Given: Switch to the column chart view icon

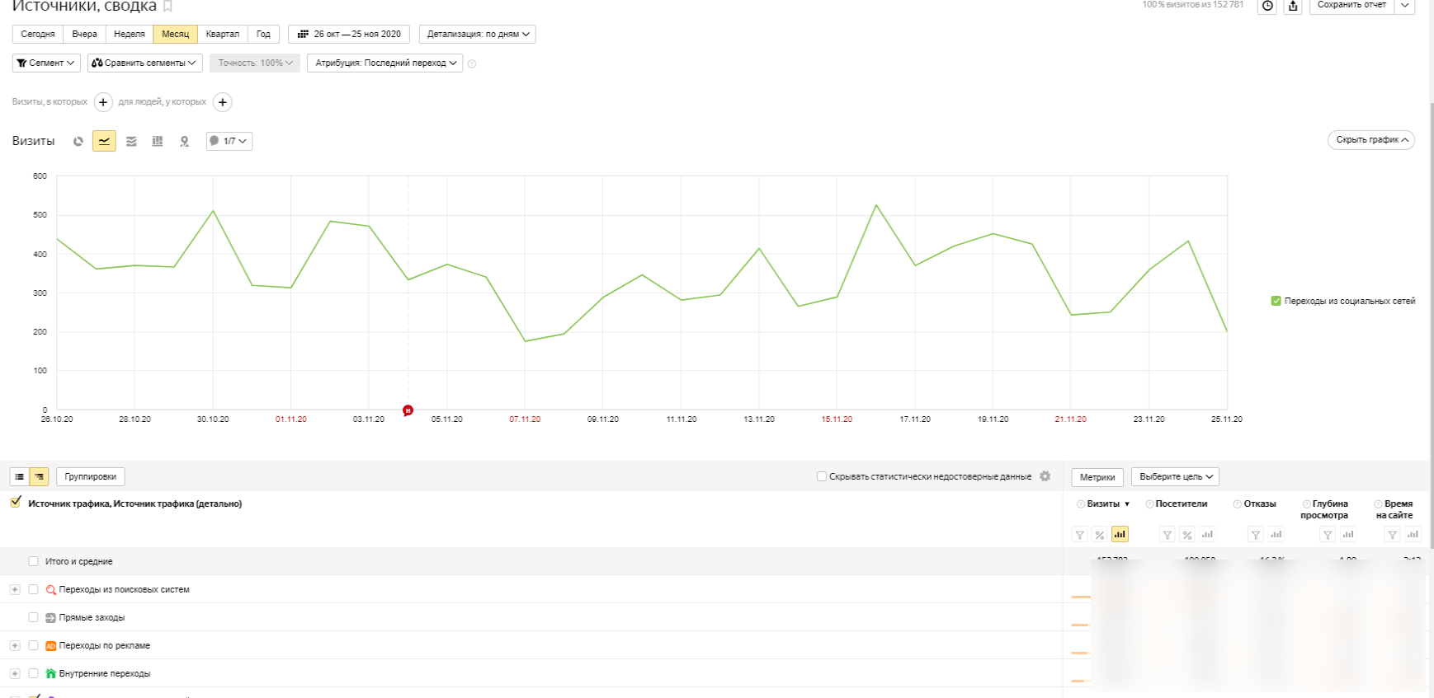Looking at the screenshot, I should (x=158, y=141).
